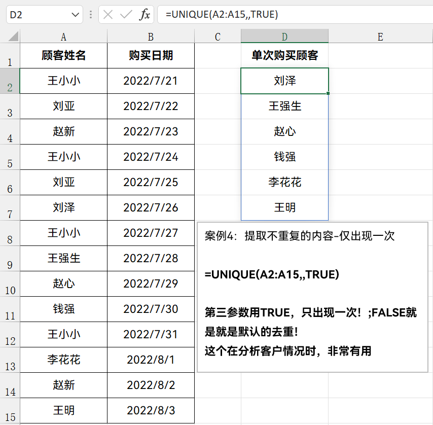Select cell D7 with 王明

click(285, 207)
